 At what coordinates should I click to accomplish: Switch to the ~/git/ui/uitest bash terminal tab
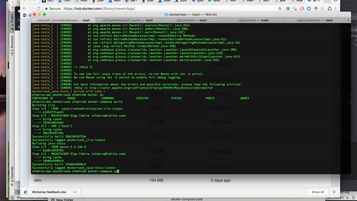pyautogui.click(x=191, y=20)
